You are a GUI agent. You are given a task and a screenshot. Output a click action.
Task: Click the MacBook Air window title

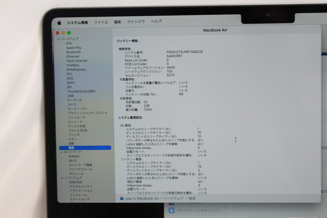click(x=215, y=30)
